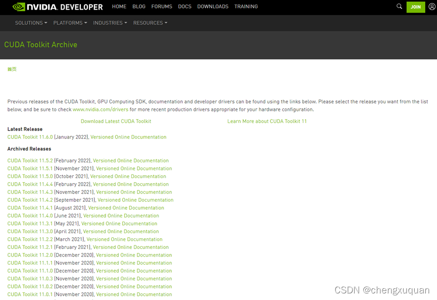Screen dimensions: 437x300
Task: Click the Latest Release heading text
Action: [25, 129]
